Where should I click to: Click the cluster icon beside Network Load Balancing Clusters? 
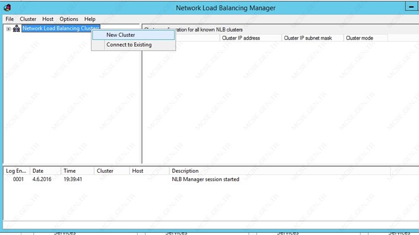click(x=17, y=28)
